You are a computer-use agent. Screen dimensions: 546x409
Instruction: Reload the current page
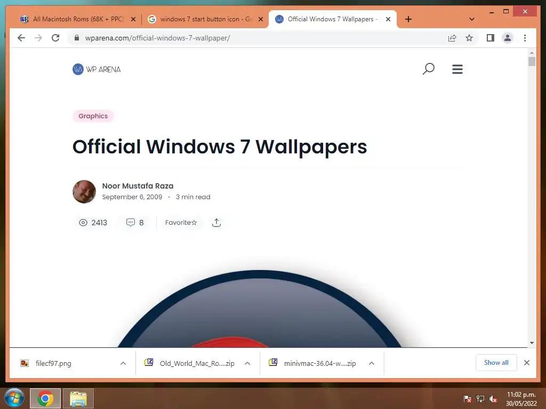click(55, 38)
